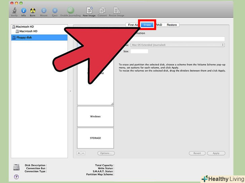Add a partition with the plus button

(x=79, y=153)
